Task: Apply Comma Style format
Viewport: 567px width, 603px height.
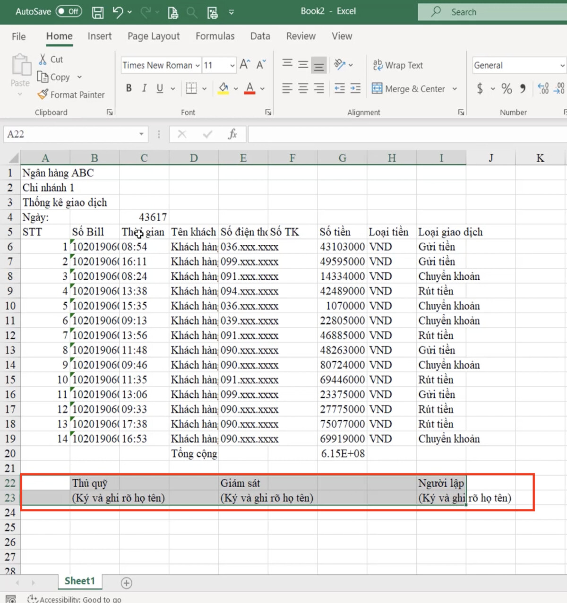Action: [x=523, y=88]
